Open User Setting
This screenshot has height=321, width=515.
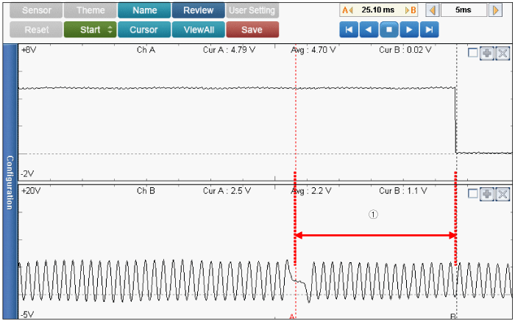click(252, 10)
